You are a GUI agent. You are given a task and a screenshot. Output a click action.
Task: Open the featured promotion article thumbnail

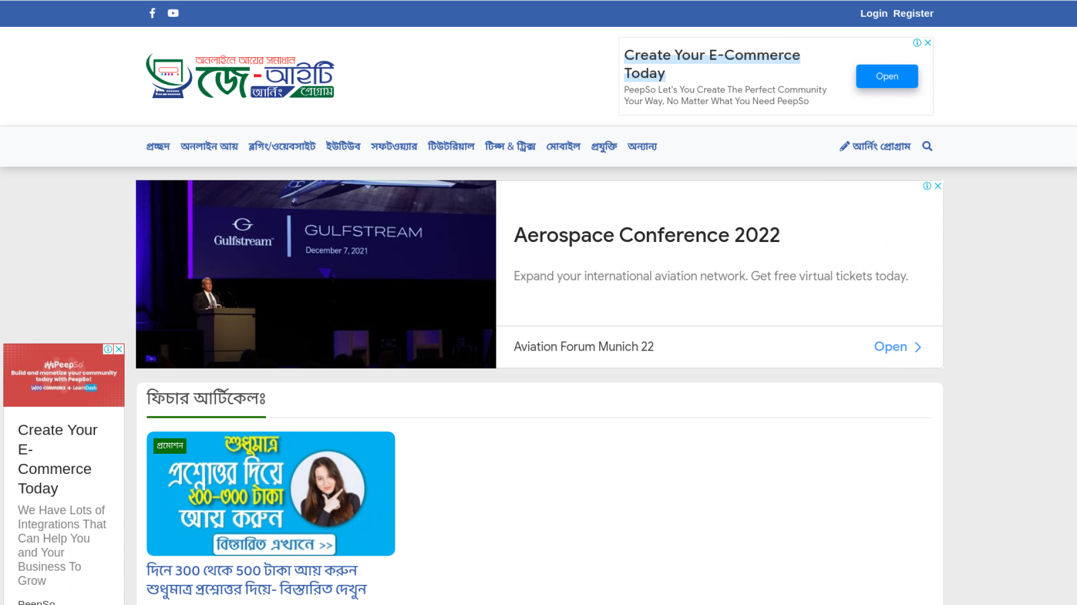(270, 494)
